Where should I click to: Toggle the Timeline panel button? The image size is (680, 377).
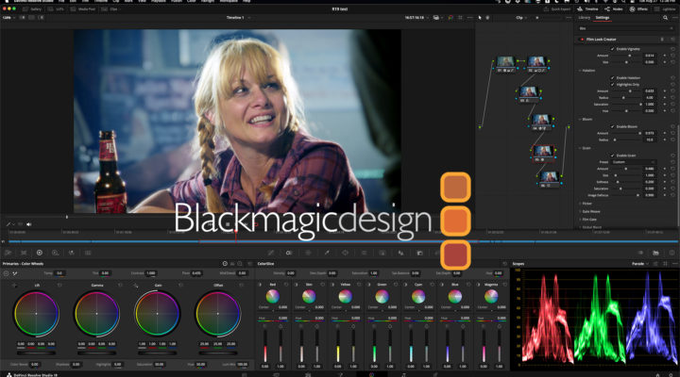tap(587, 9)
